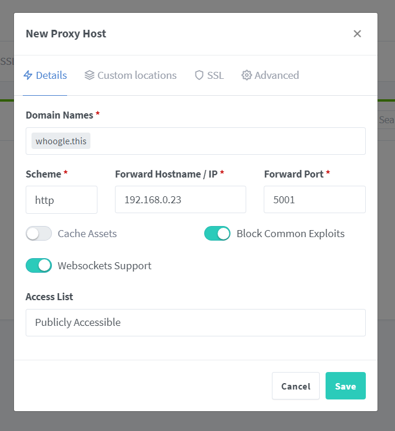Switch to the Custom locations tab

pyautogui.click(x=137, y=75)
